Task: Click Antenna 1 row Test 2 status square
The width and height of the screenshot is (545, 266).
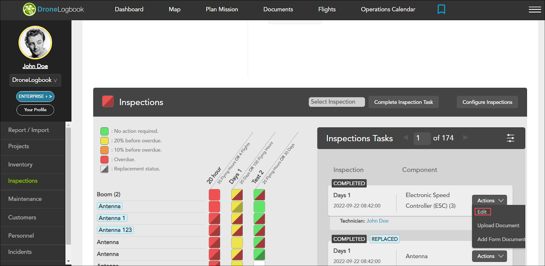Action: [259, 218]
